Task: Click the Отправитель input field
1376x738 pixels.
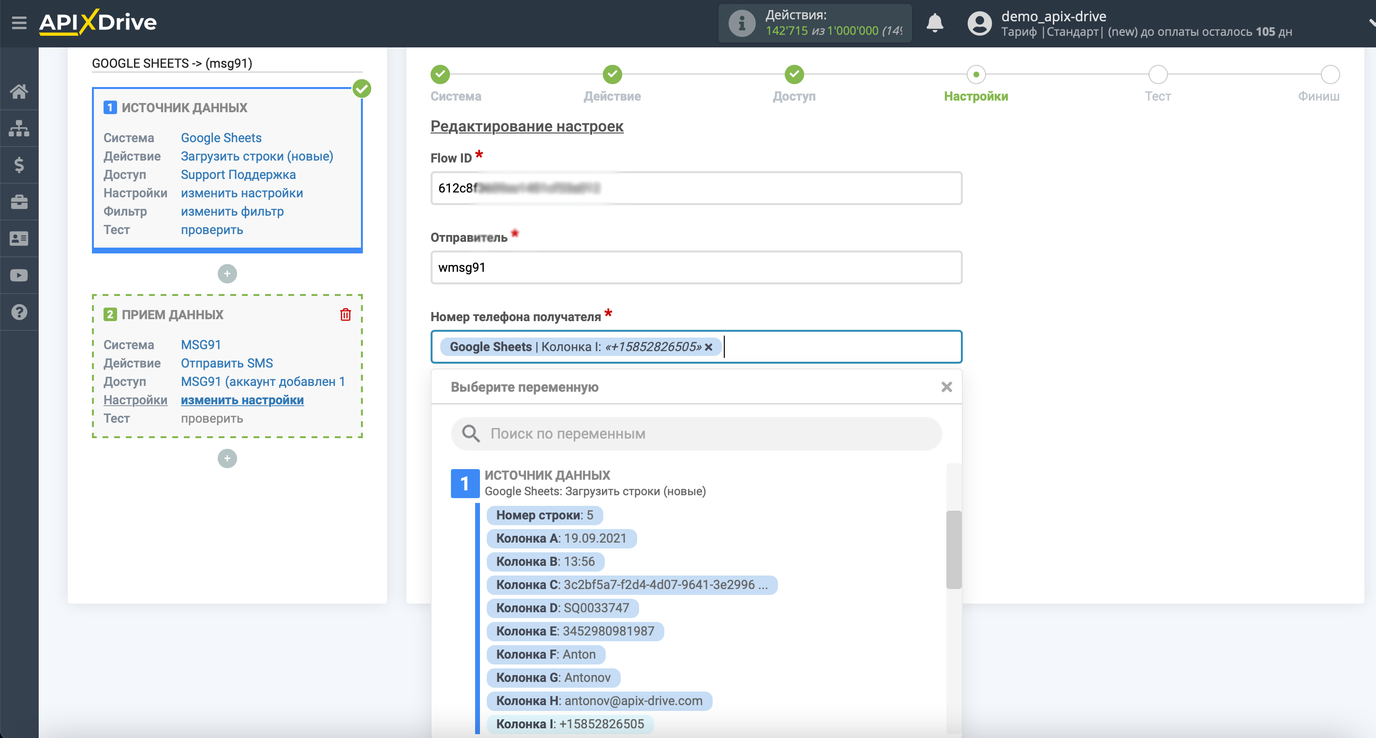Action: coord(696,267)
